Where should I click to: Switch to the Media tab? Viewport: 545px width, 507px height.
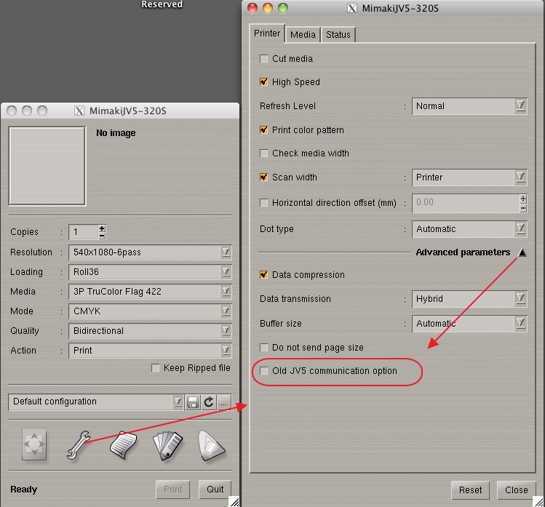tap(303, 34)
